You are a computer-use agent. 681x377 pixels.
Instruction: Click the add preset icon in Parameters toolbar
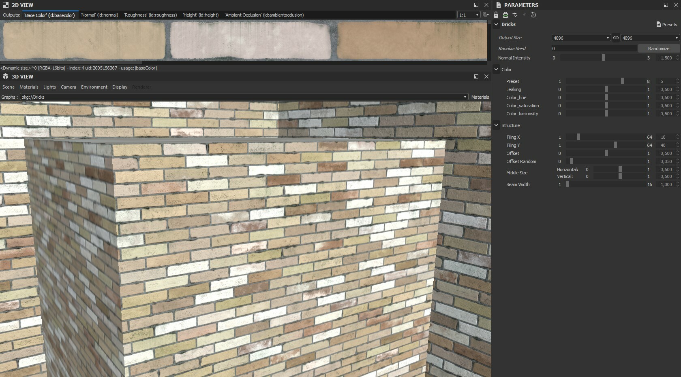pyautogui.click(x=515, y=15)
